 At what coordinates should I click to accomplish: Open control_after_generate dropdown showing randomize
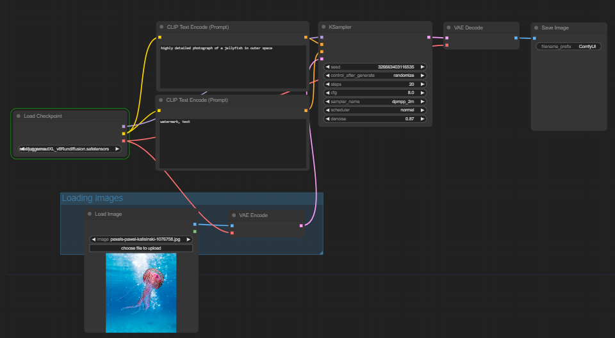(x=375, y=76)
